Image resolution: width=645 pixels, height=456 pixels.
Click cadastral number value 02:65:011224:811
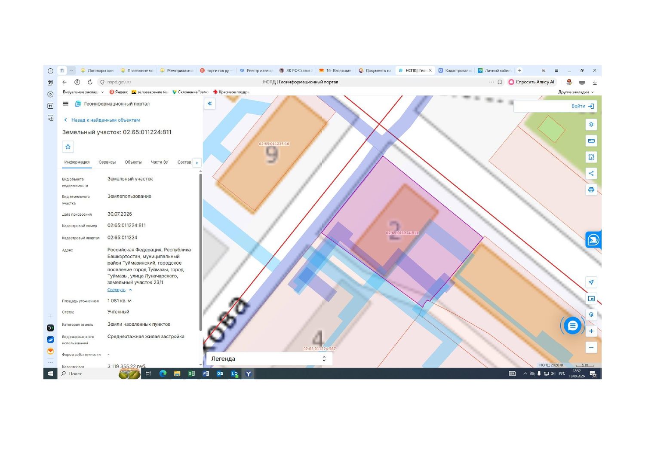pyautogui.click(x=126, y=225)
